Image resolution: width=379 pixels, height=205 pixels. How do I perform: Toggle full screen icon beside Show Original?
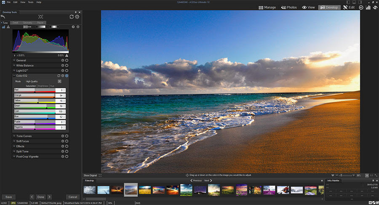(100, 175)
